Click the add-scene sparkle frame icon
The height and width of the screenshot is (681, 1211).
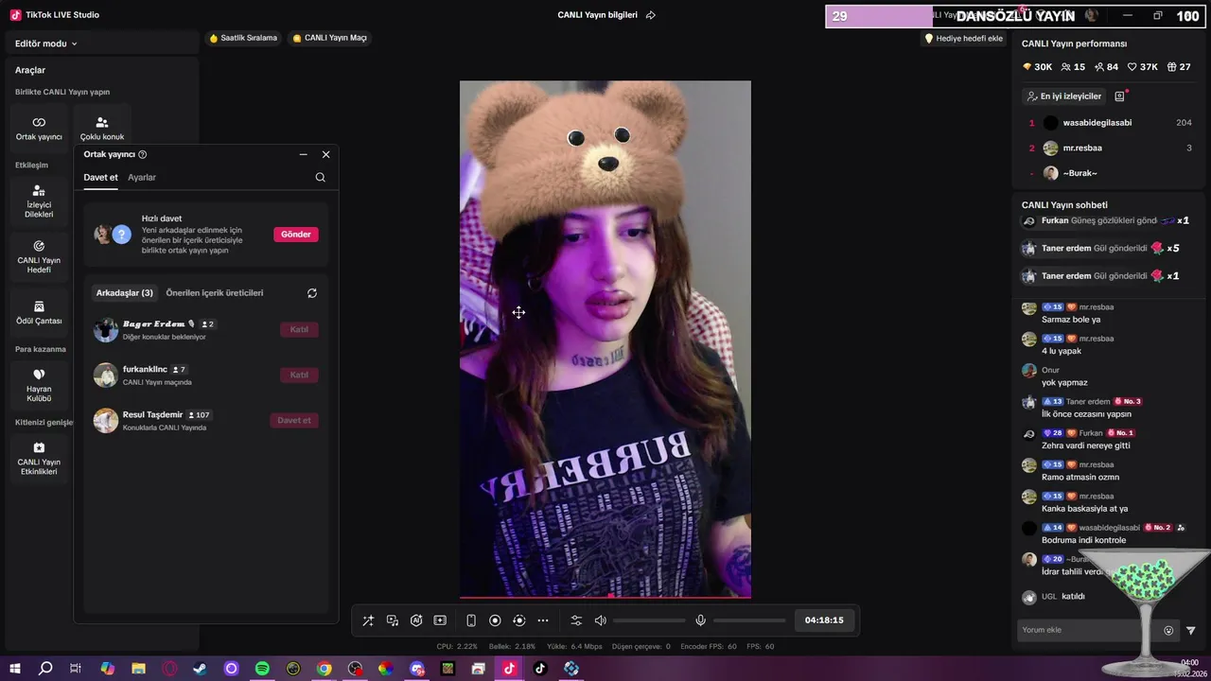click(440, 620)
